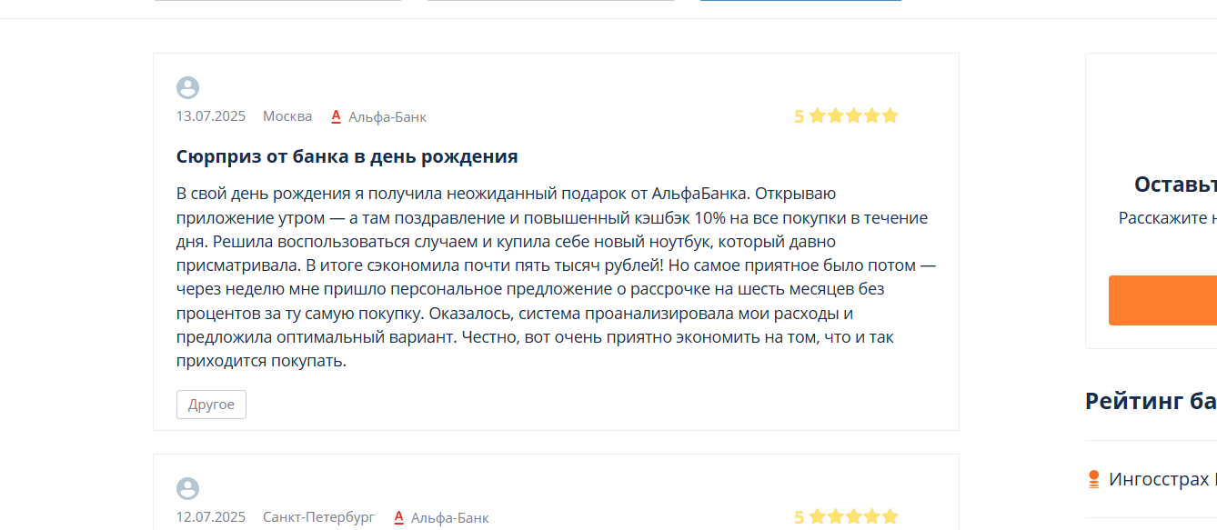Click the orange button under the Оставьт heading
Screen dimensions: 1217x530
[x=1162, y=300]
